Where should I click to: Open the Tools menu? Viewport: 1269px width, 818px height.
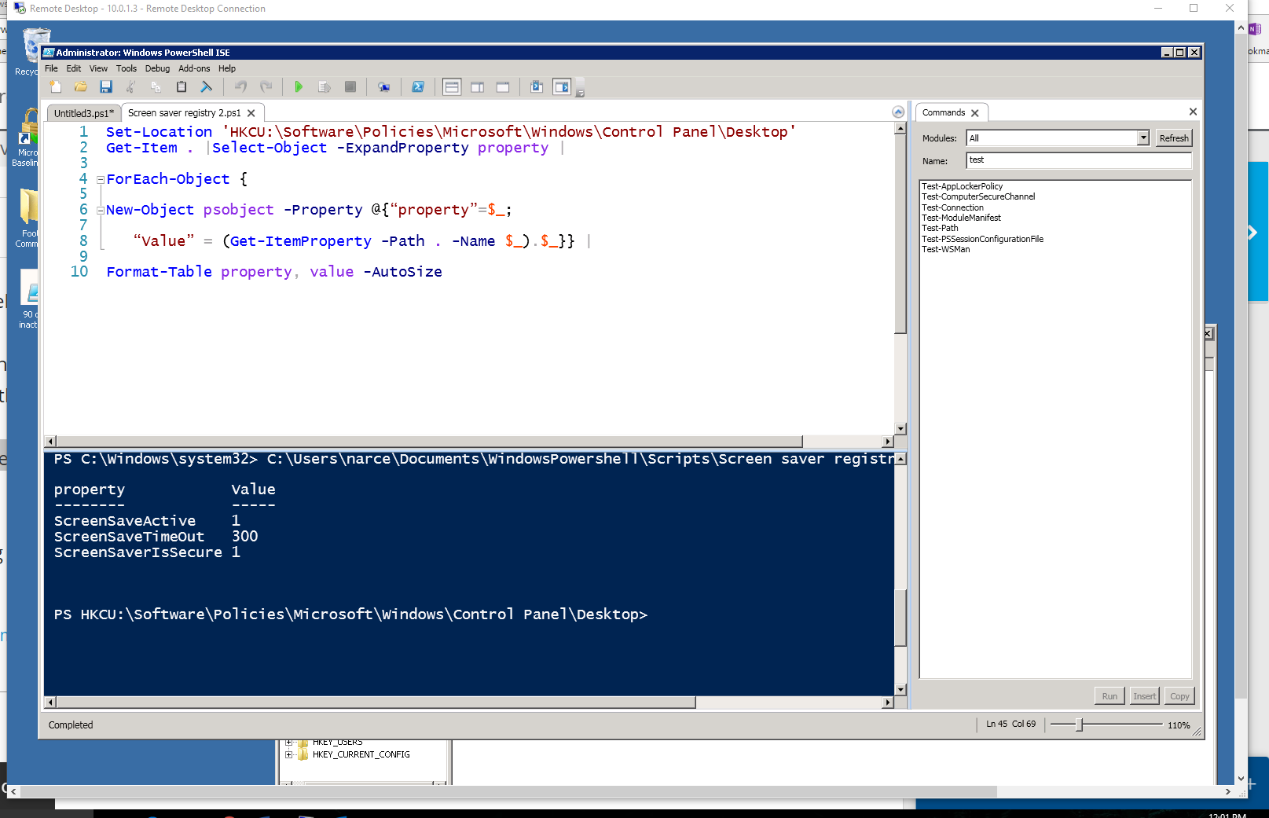coord(127,68)
